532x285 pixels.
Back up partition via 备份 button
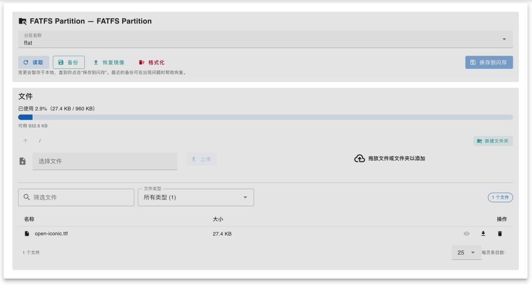click(x=68, y=63)
